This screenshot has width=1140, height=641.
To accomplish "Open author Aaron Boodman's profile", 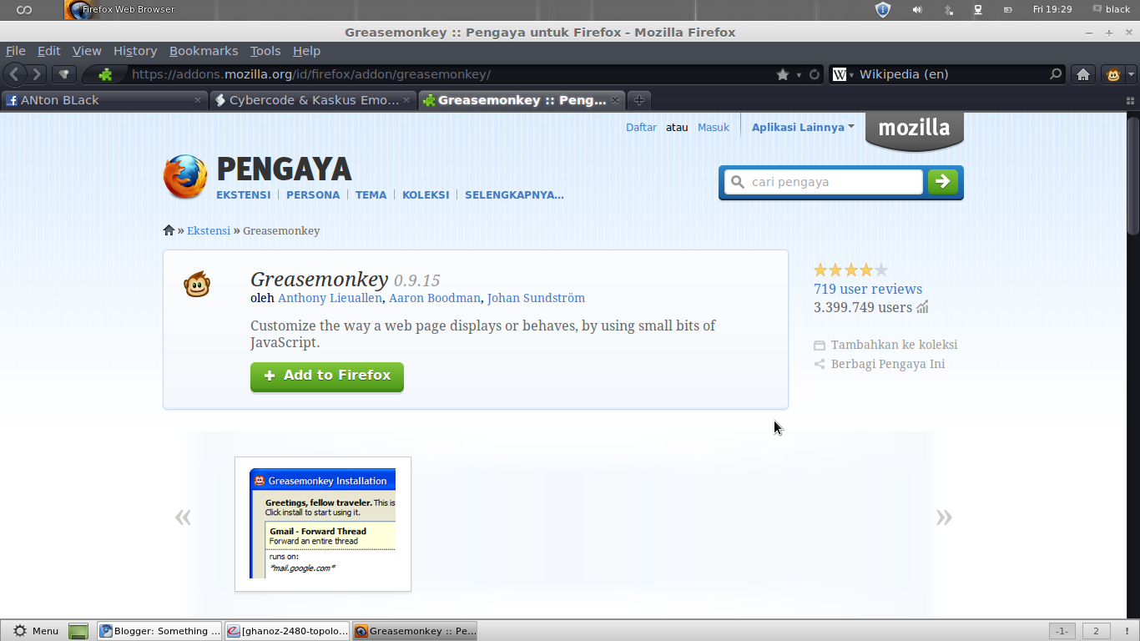I will 435,298.
